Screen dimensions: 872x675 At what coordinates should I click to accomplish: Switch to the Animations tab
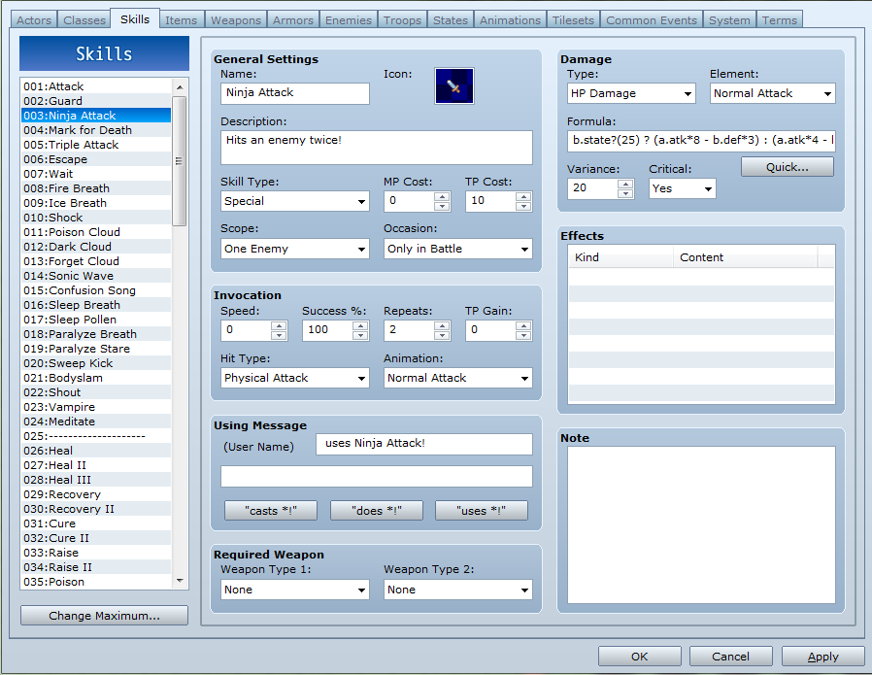pos(510,20)
